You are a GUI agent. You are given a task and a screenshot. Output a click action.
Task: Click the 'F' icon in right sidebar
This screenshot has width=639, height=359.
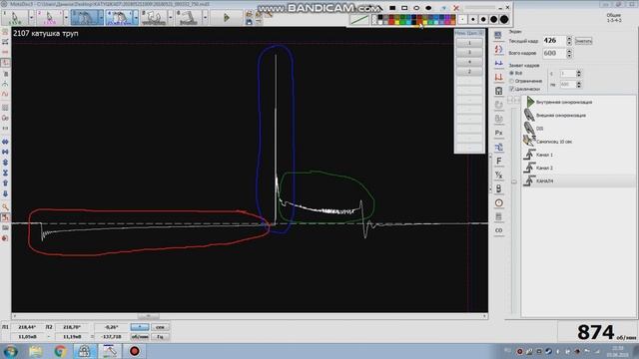(499, 162)
